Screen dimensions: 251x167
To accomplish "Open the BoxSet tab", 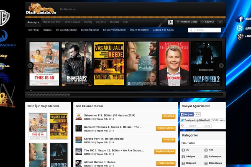I will pyautogui.click(x=115, y=22).
